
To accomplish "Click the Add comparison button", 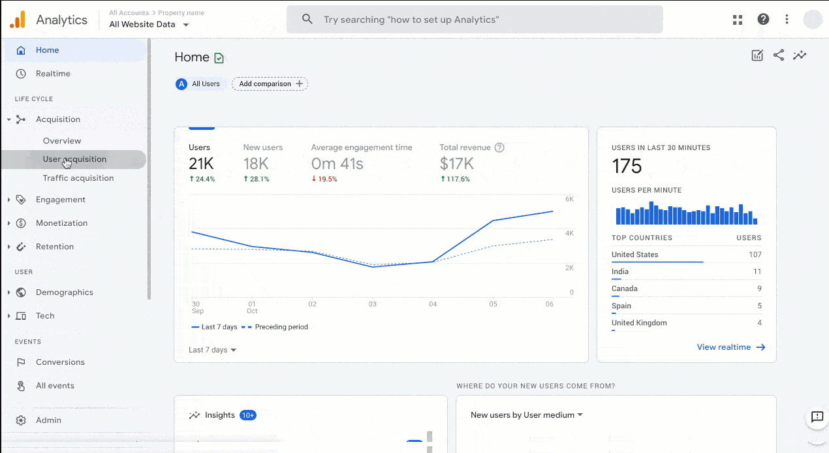I will [270, 84].
